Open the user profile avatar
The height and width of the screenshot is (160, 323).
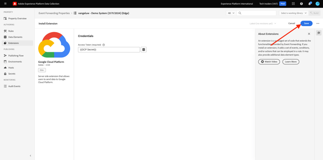click(317, 4)
